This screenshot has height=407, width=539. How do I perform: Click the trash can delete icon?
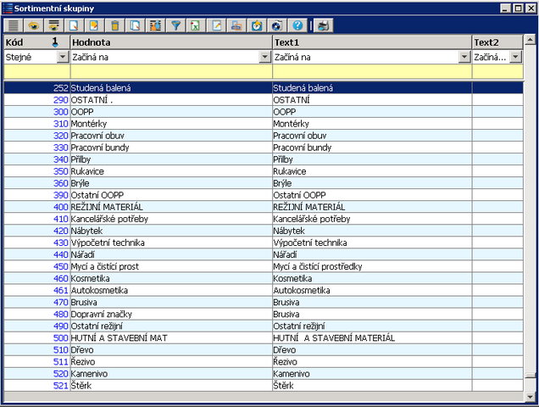pyautogui.click(x=115, y=25)
